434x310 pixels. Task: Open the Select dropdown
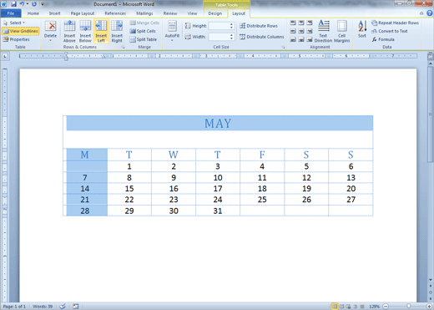14,23
